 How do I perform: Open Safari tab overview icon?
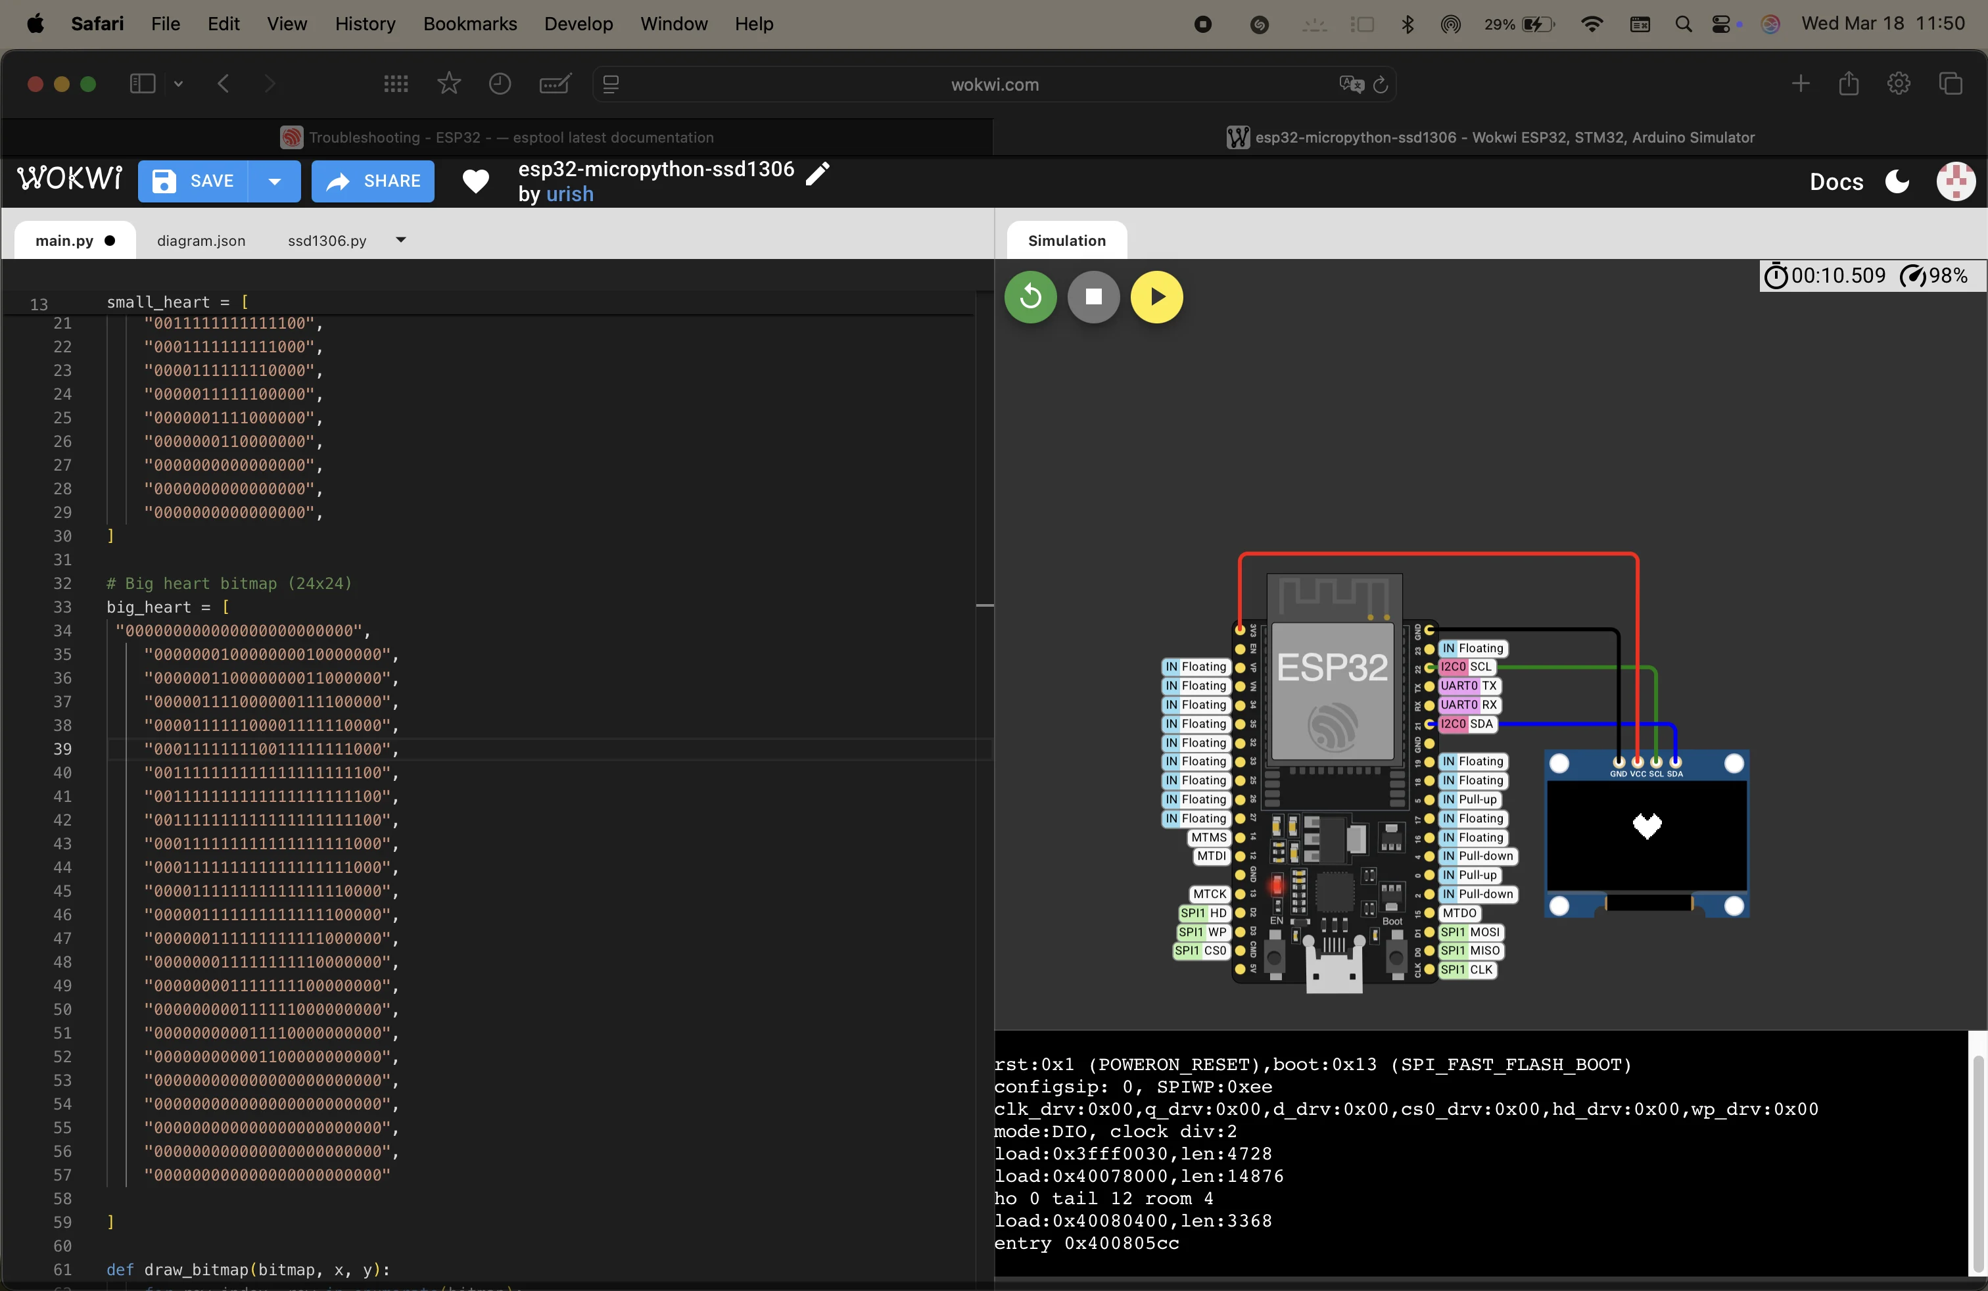click(1951, 83)
